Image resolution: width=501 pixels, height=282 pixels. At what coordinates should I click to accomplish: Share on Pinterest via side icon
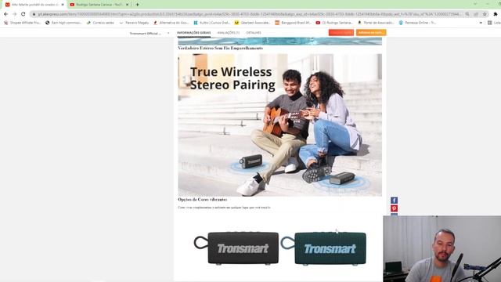point(394,208)
